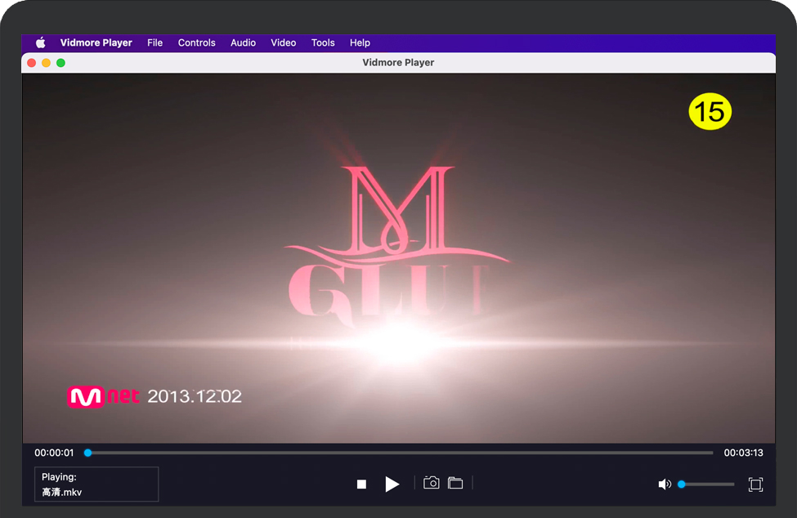Image resolution: width=797 pixels, height=518 pixels.
Task: Click the video display area
Action: click(399, 258)
